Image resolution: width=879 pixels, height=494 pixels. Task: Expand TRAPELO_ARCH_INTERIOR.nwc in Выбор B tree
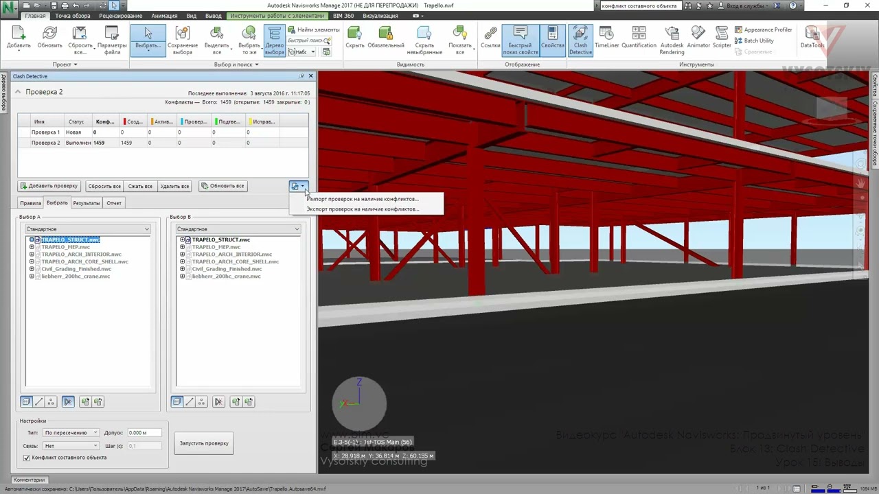click(x=182, y=255)
